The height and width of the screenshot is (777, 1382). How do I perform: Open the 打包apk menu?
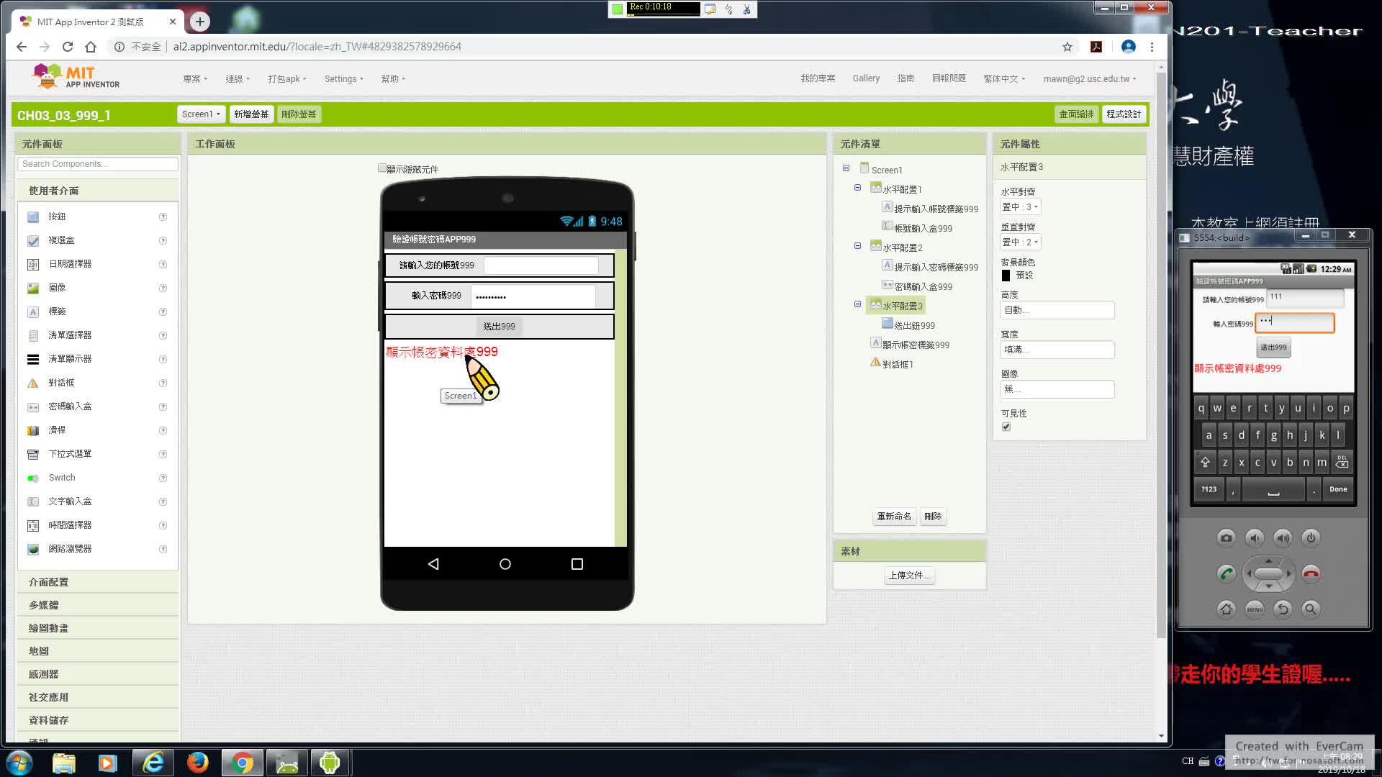[x=287, y=78]
